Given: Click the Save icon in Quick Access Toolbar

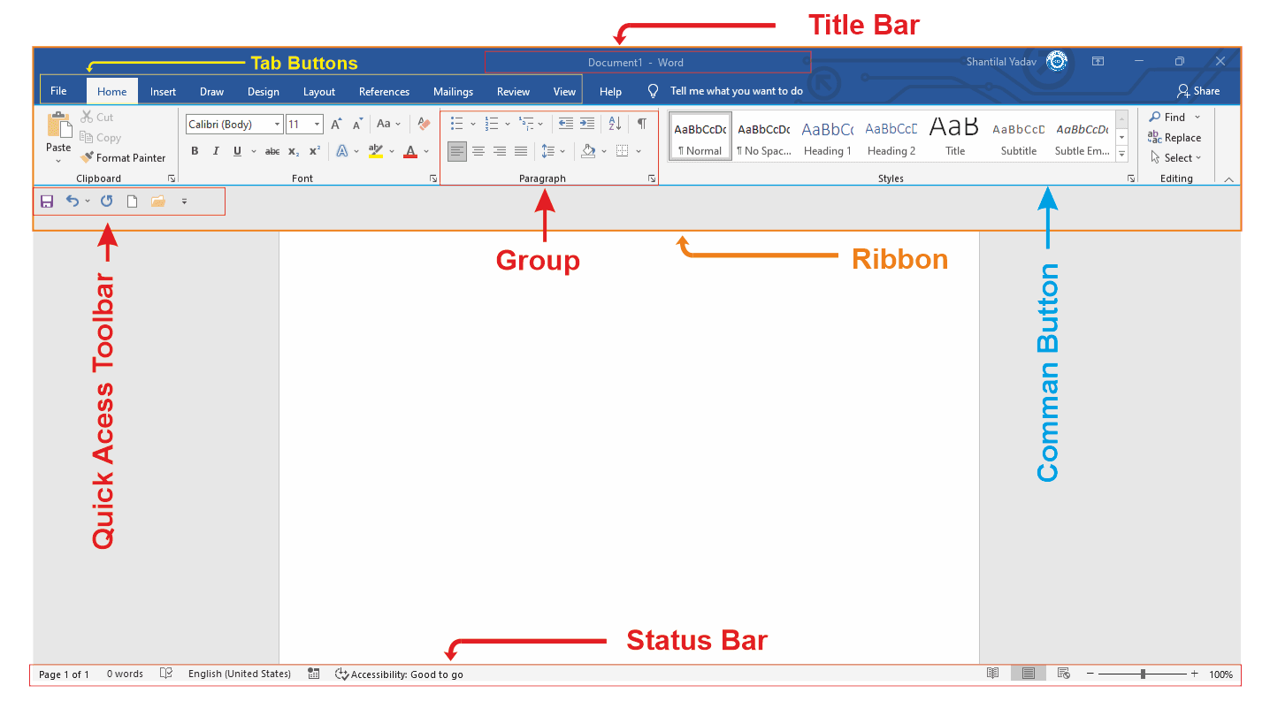Looking at the screenshot, I should (47, 202).
